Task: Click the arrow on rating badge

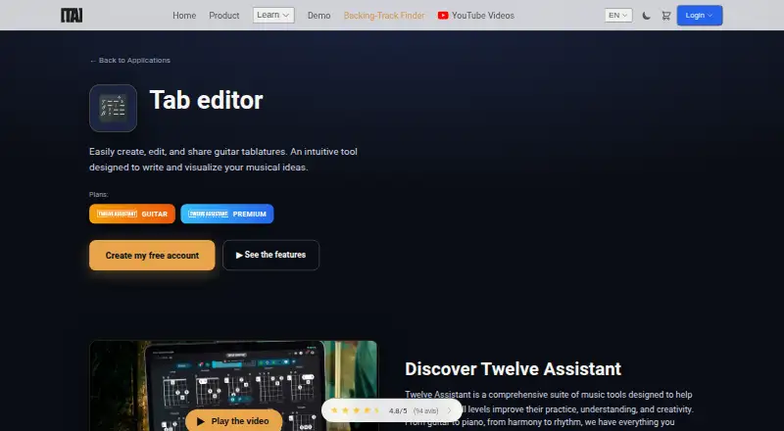Action: click(x=449, y=410)
